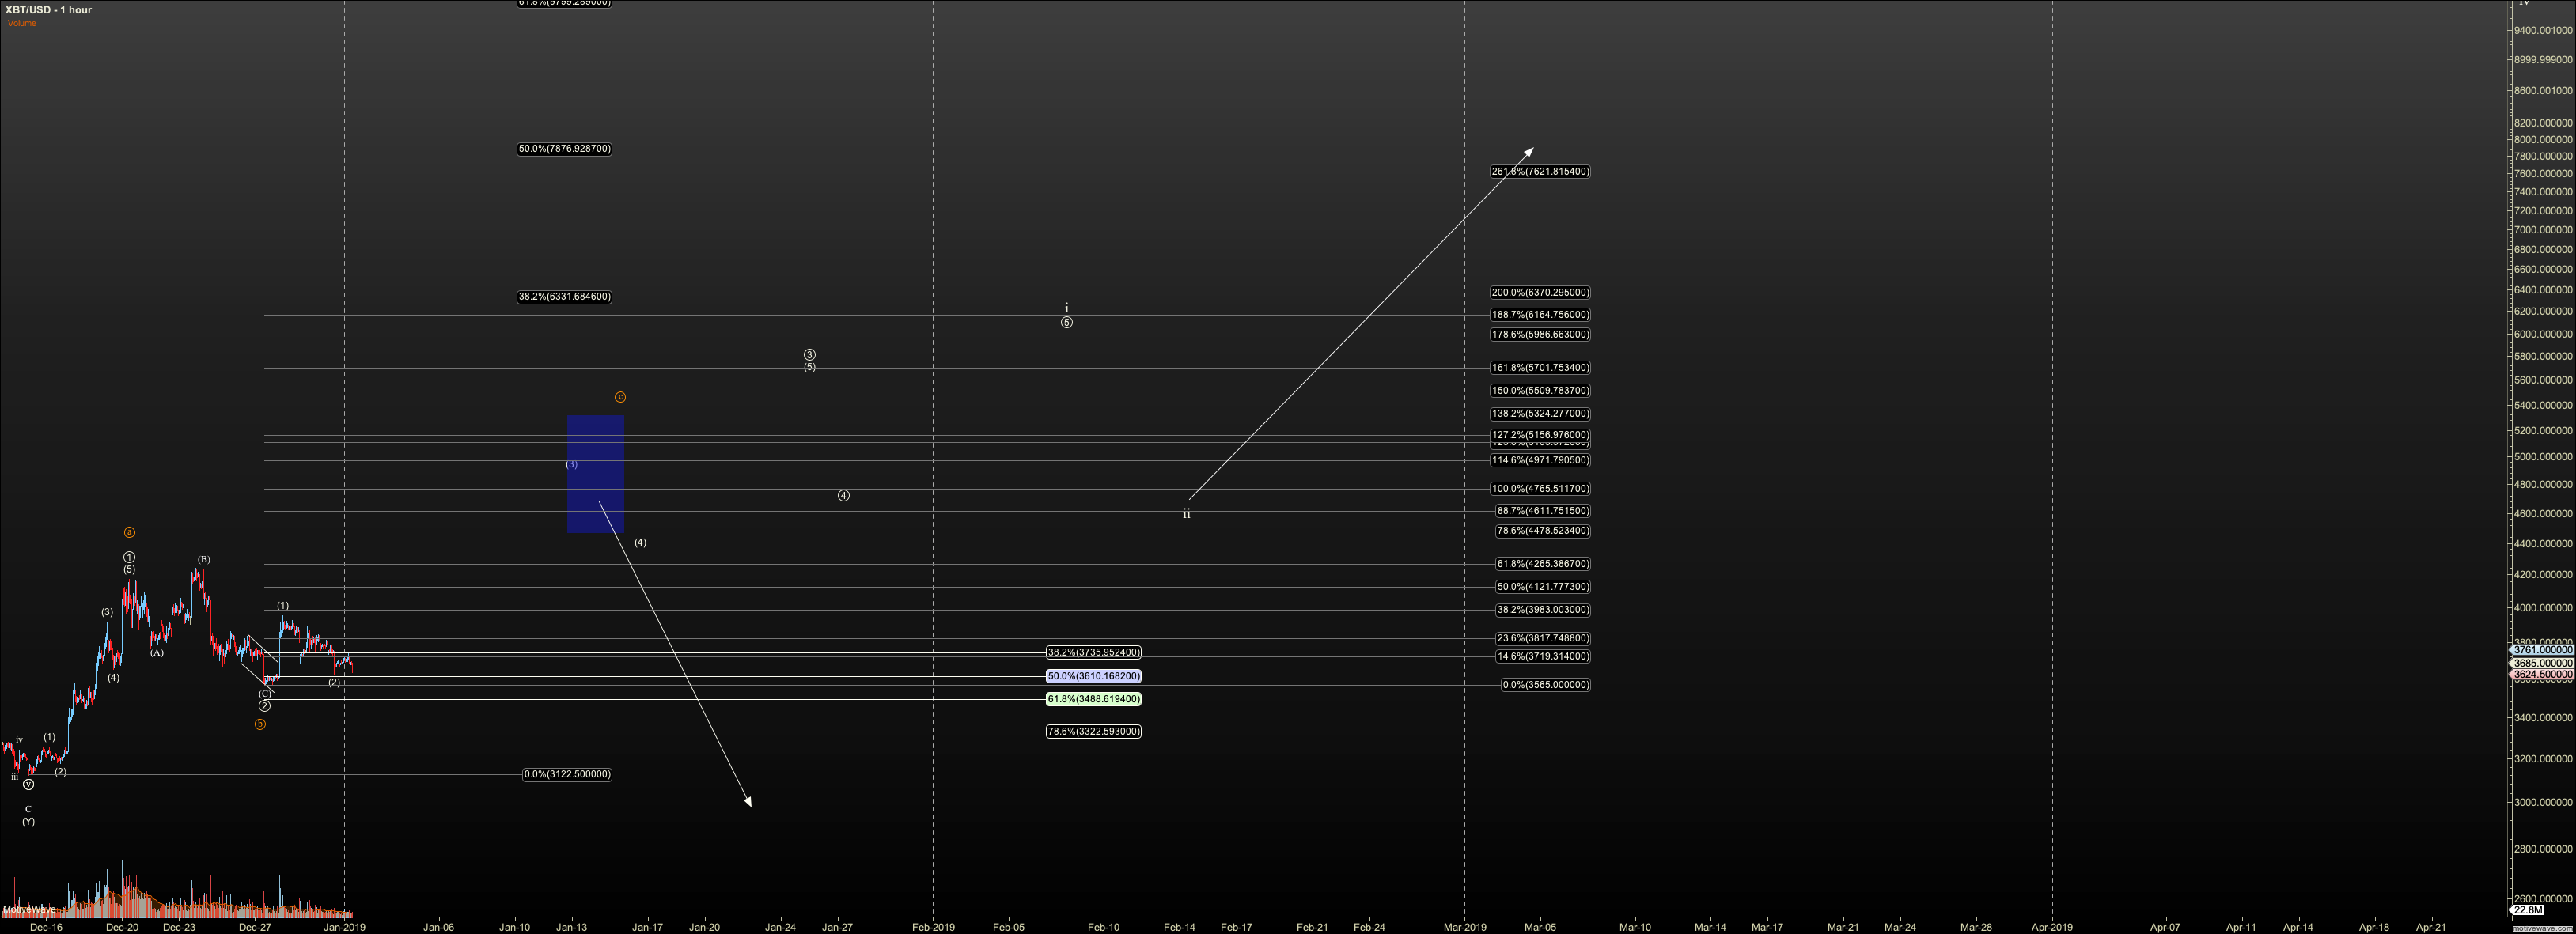
Task: Select the circled 4 wave marker
Action: (843, 496)
